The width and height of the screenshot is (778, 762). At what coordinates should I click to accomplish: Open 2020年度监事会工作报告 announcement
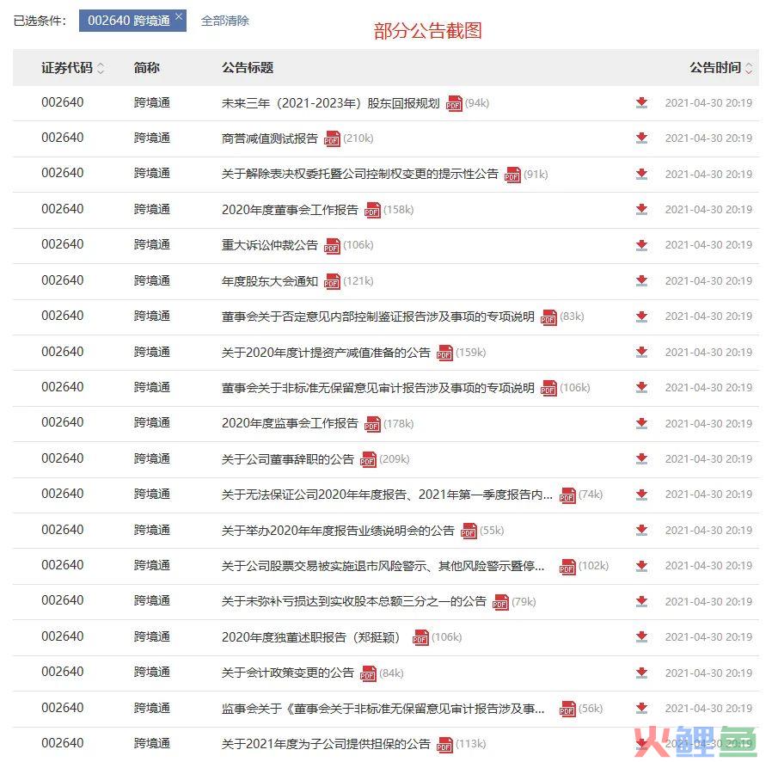(290, 423)
